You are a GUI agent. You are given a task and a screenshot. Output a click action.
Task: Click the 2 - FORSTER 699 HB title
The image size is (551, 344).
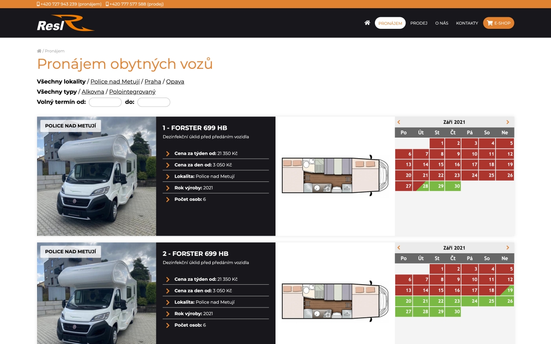point(195,254)
